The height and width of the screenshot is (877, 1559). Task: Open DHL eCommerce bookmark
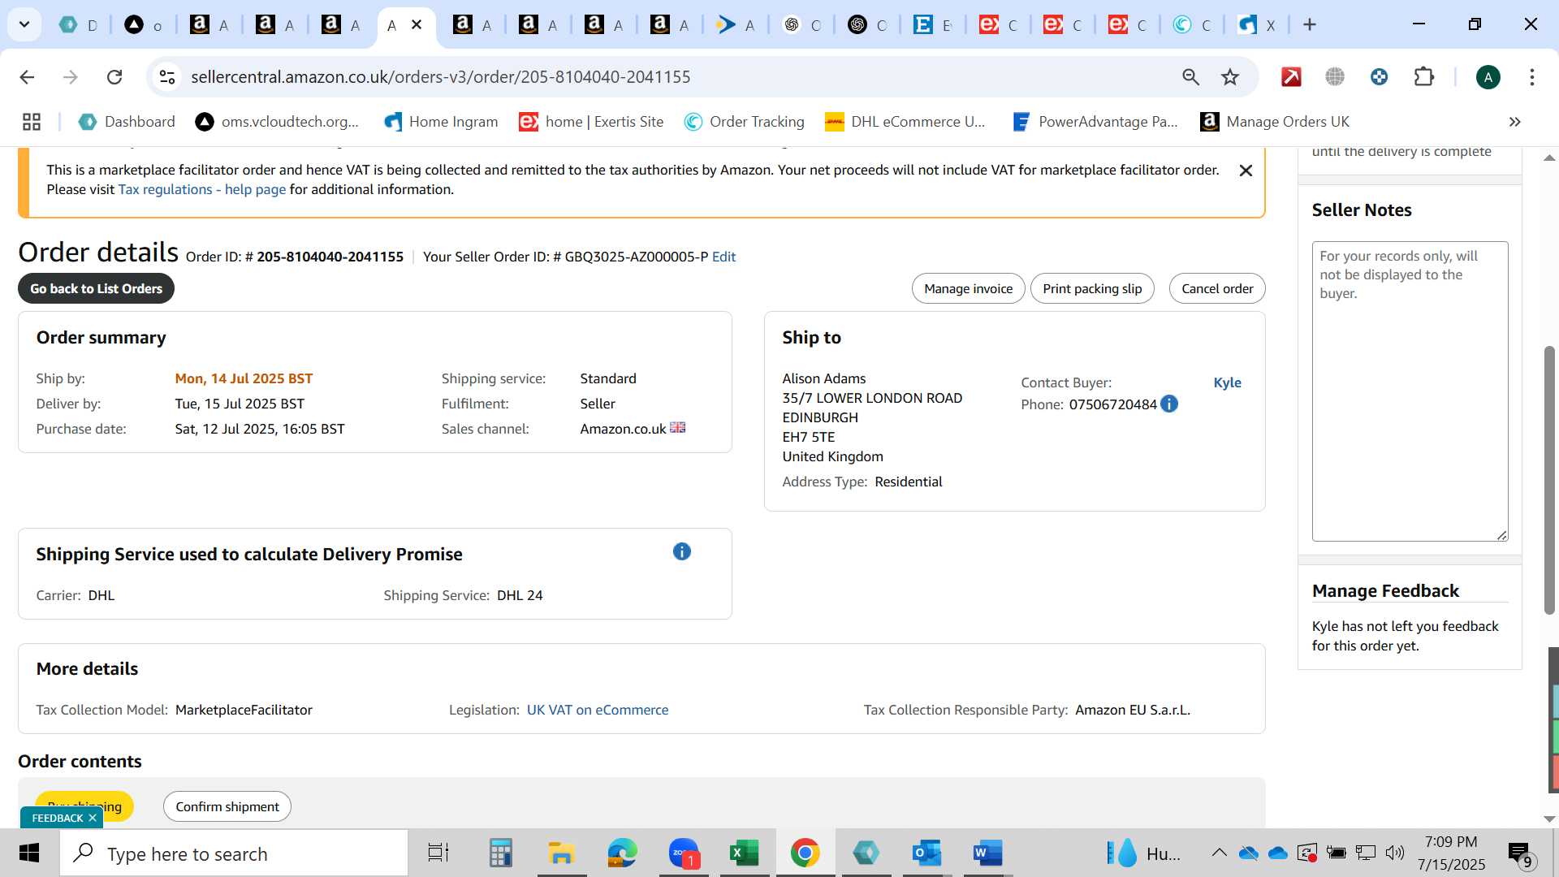point(905,122)
